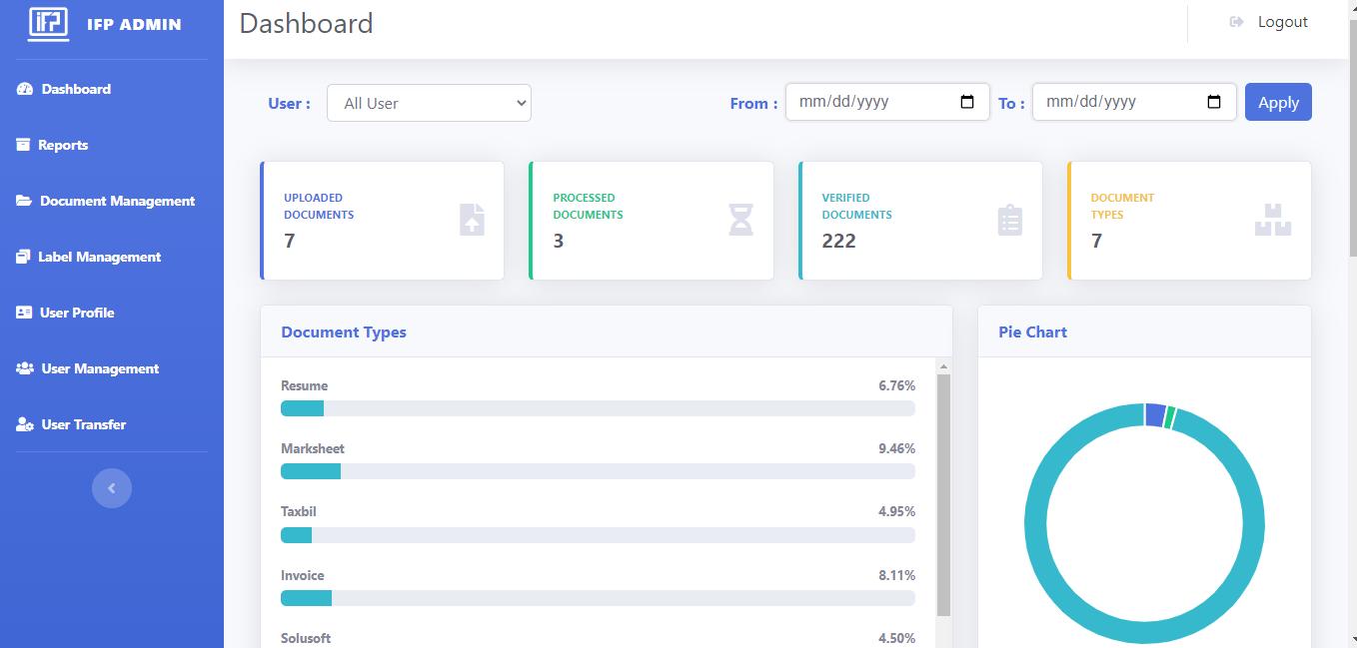Focus the To date input field

coord(1134,102)
